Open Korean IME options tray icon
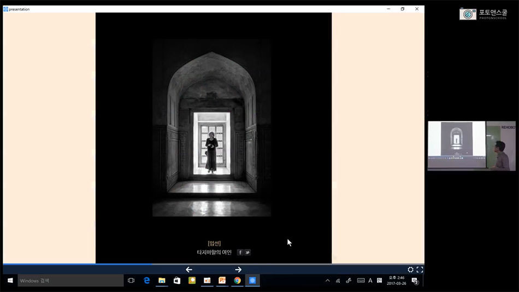The height and width of the screenshot is (292, 519). pos(379,281)
